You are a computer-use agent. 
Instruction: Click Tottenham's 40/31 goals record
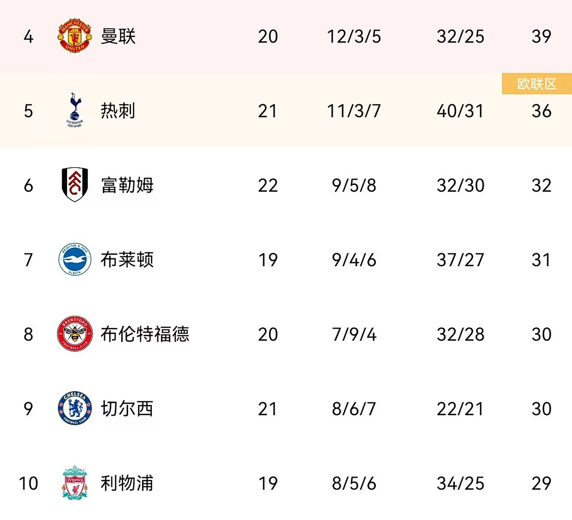460,111
